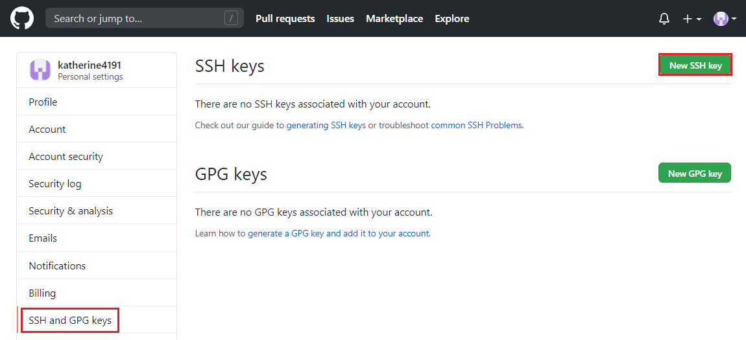Go to Pull requests
Viewport: 746px width, 340px height.
pyautogui.click(x=285, y=19)
